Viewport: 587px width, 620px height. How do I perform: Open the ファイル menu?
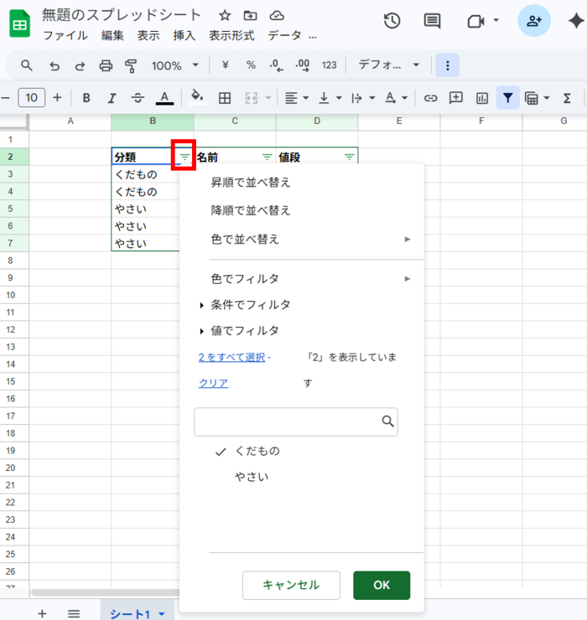tap(65, 36)
